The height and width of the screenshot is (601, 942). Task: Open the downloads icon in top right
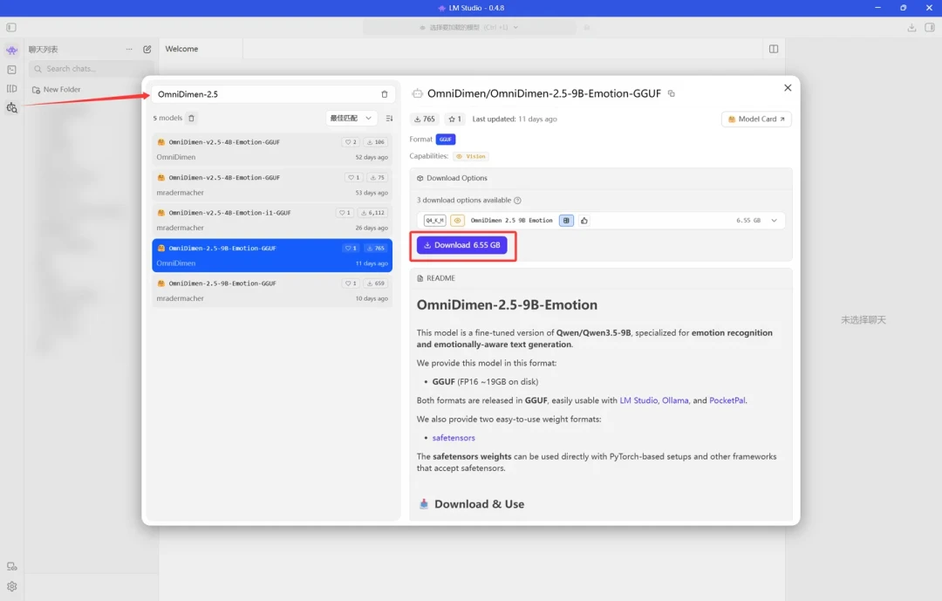pos(911,28)
